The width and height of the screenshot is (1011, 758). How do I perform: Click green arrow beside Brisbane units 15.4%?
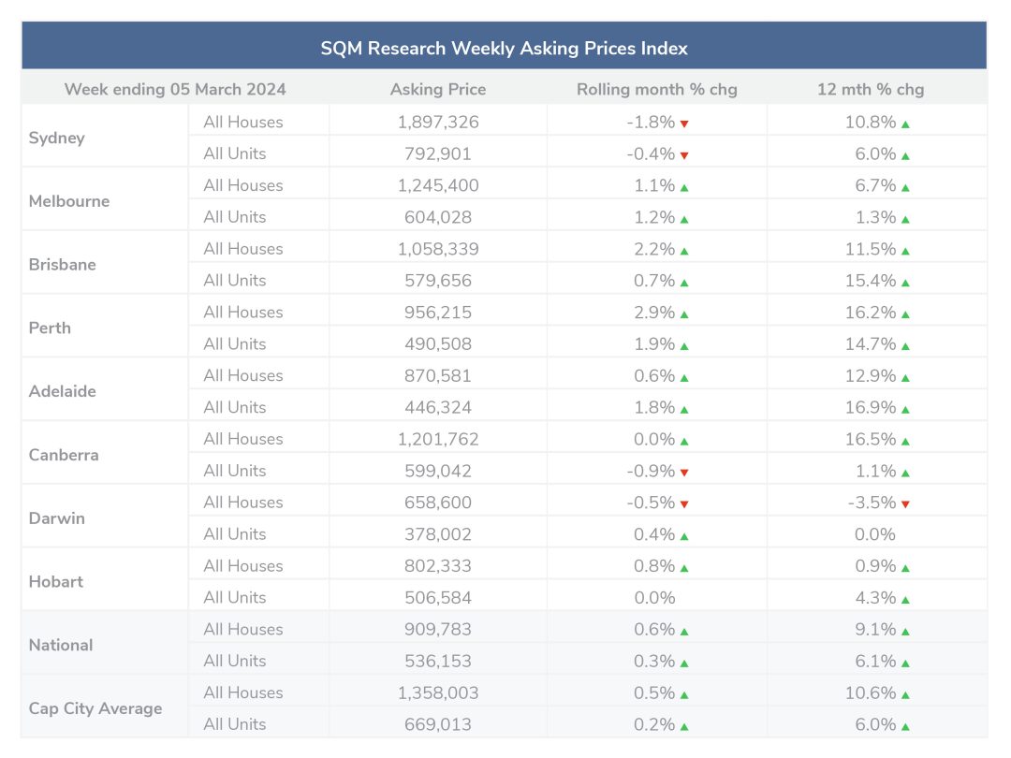905,283
